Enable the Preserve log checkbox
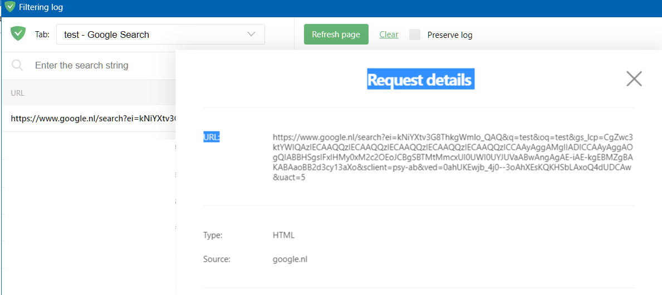Image resolution: width=662 pixels, height=295 pixels. pos(415,35)
